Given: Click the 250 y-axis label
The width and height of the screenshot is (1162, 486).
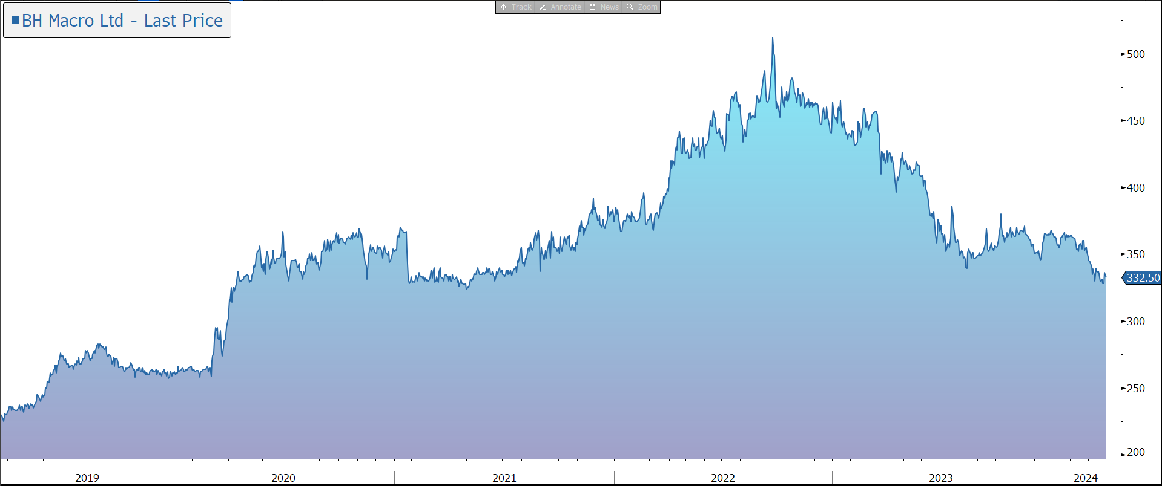Looking at the screenshot, I should pyautogui.click(x=1136, y=389).
